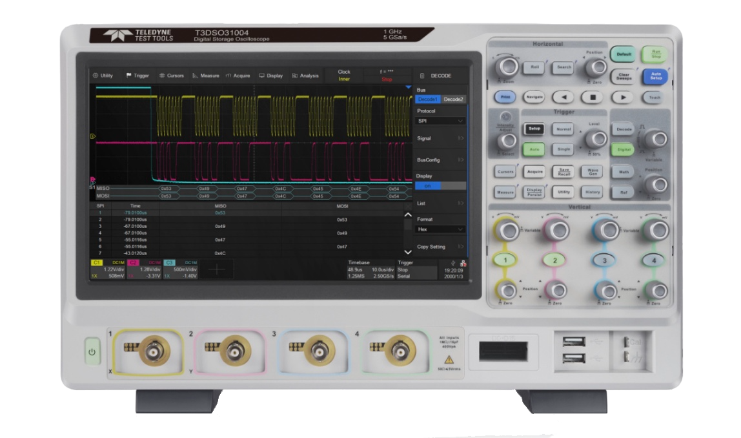This screenshot has height=438, width=741.
Task: Click the DECODE panel icon
Action: coord(422,74)
